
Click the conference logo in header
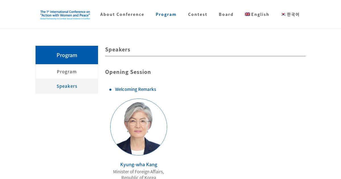click(65, 15)
